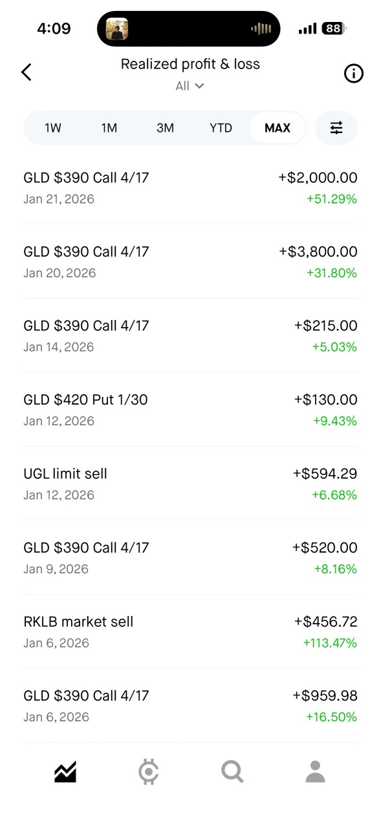
Task: Open the search magnifier tab
Action: (x=232, y=772)
